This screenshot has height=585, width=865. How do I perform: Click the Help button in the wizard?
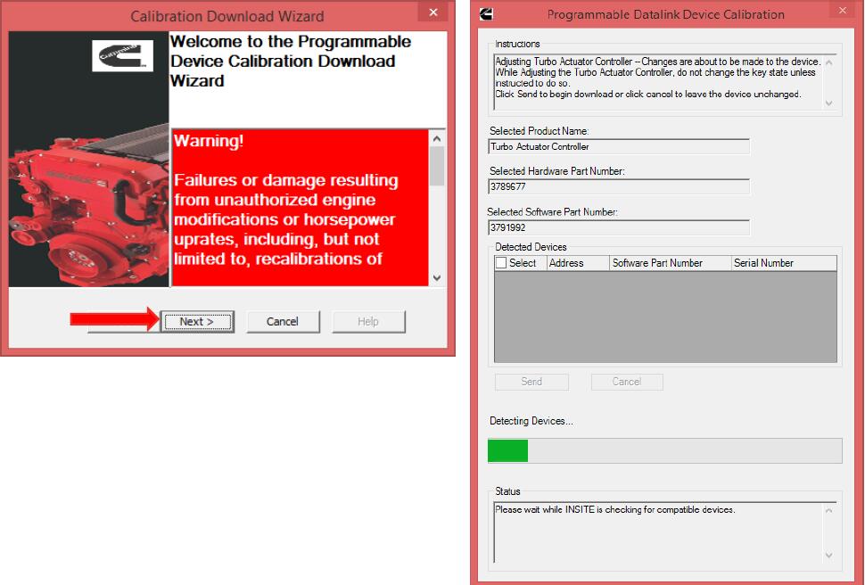coord(368,321)
